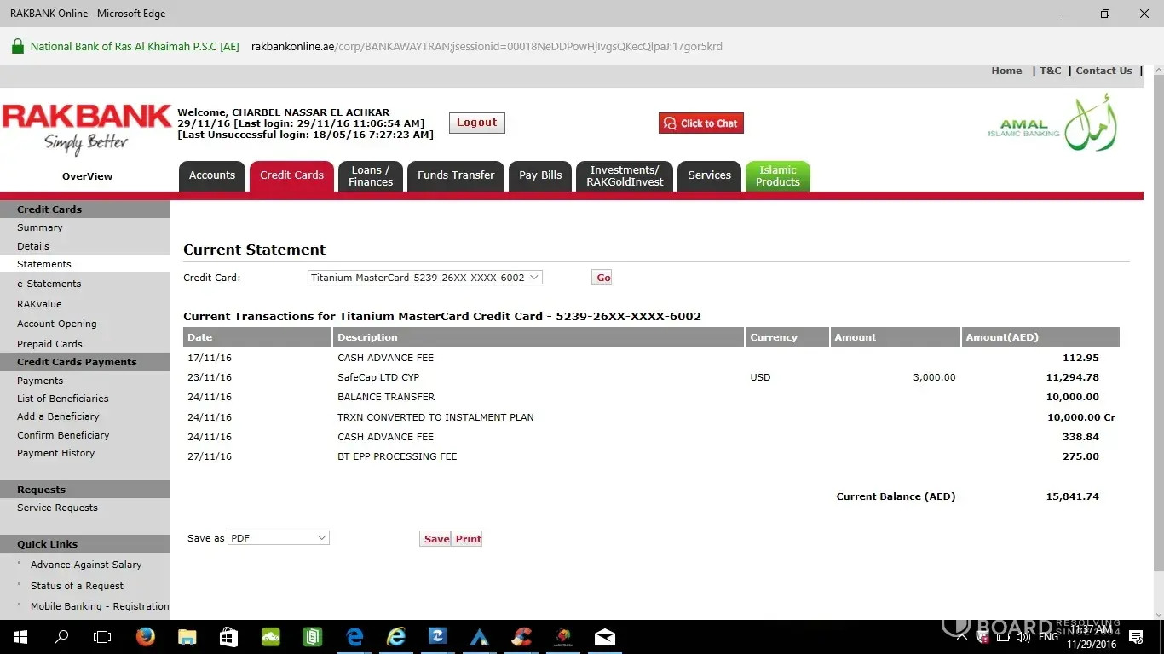Switch to the Accounts tab

[x=212, y=175]
